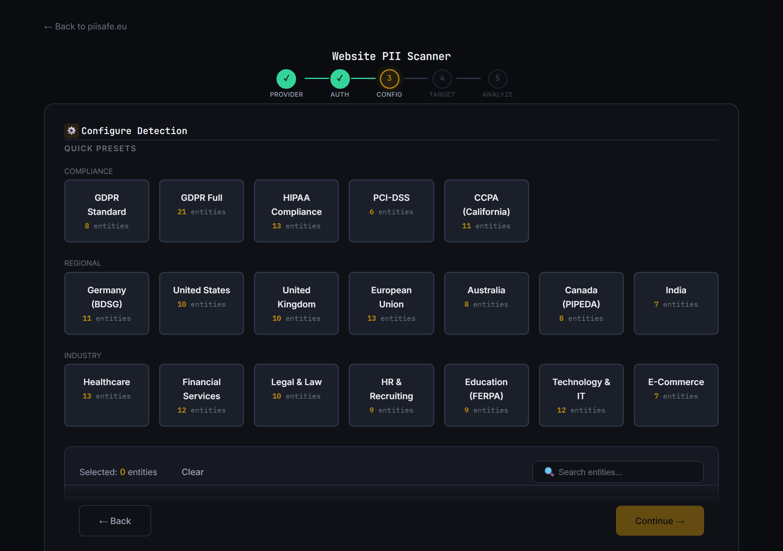Image resolution: width=783 pixels, height=551 pixels.
Task: Select the European Union regional preset
Action: pos(391,303)
